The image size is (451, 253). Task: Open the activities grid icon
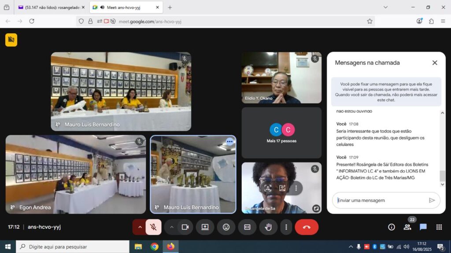click(x=439, y=227)
